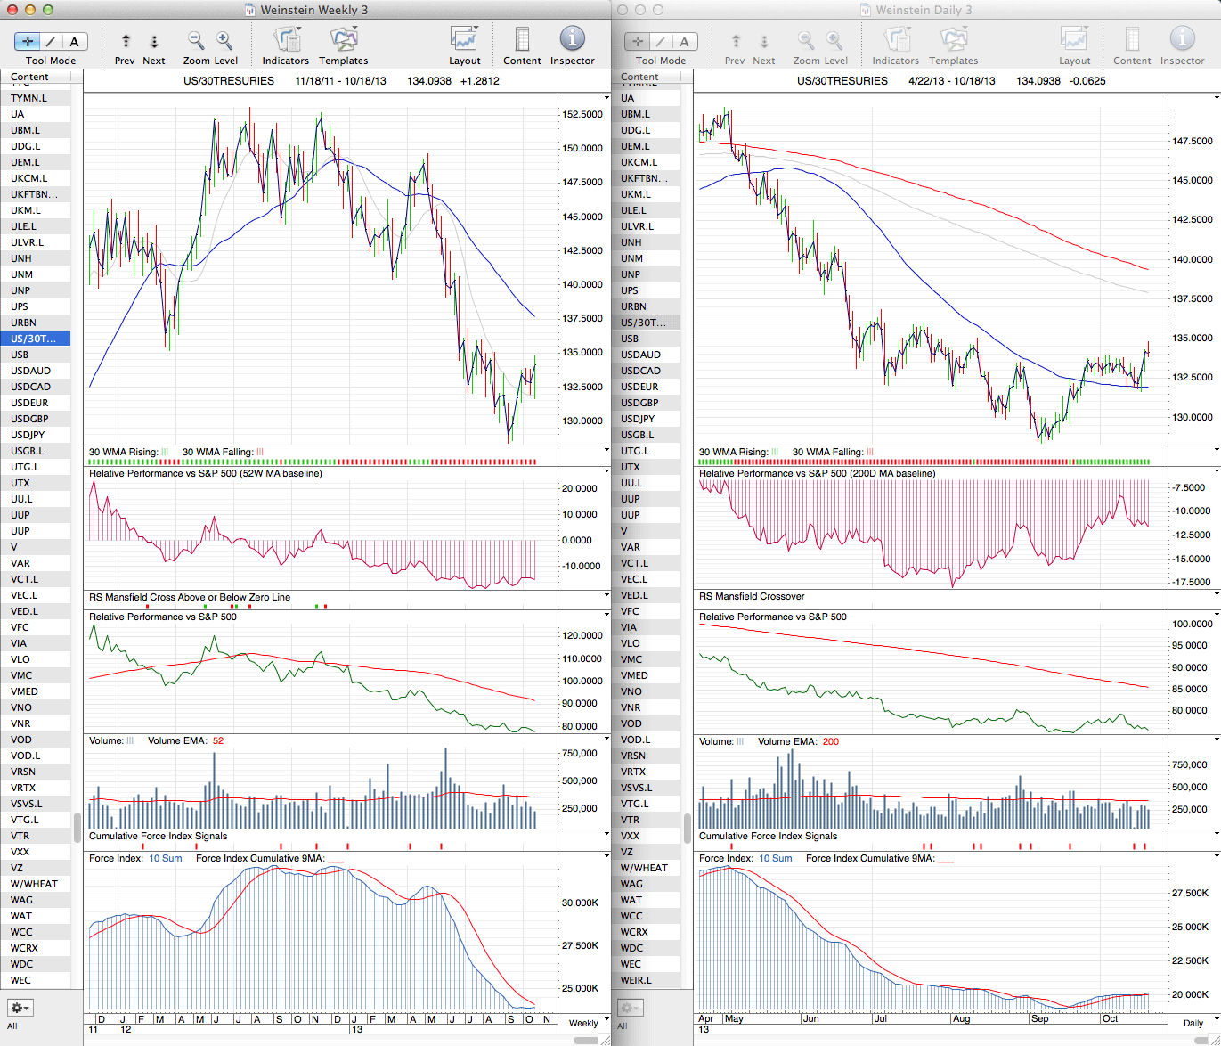
Task: Zoom out using the minus magnifier in Weekly toolbar
Action: [196, 40]
